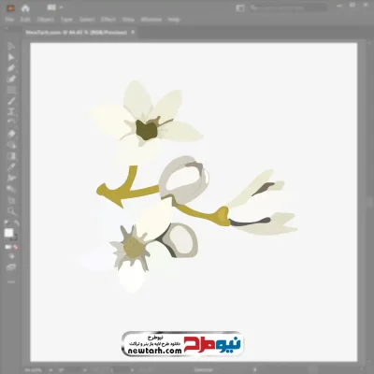The height and width of the screenshot is (374, 374).
Task: Close the NewTarh.com document tab
Action: click(133, 32)
